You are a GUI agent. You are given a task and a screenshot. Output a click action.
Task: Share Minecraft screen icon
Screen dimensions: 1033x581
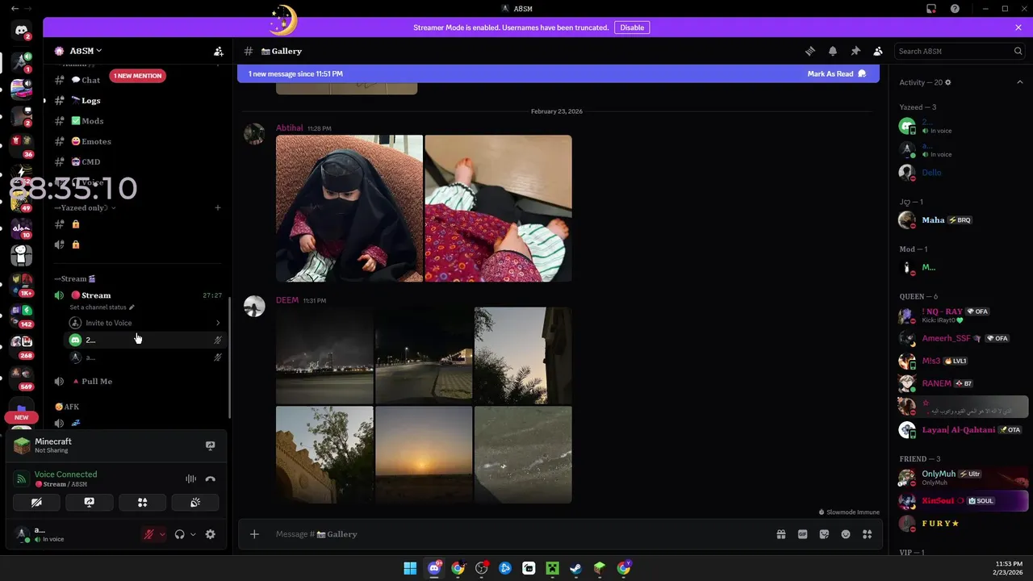coord(211,445)
